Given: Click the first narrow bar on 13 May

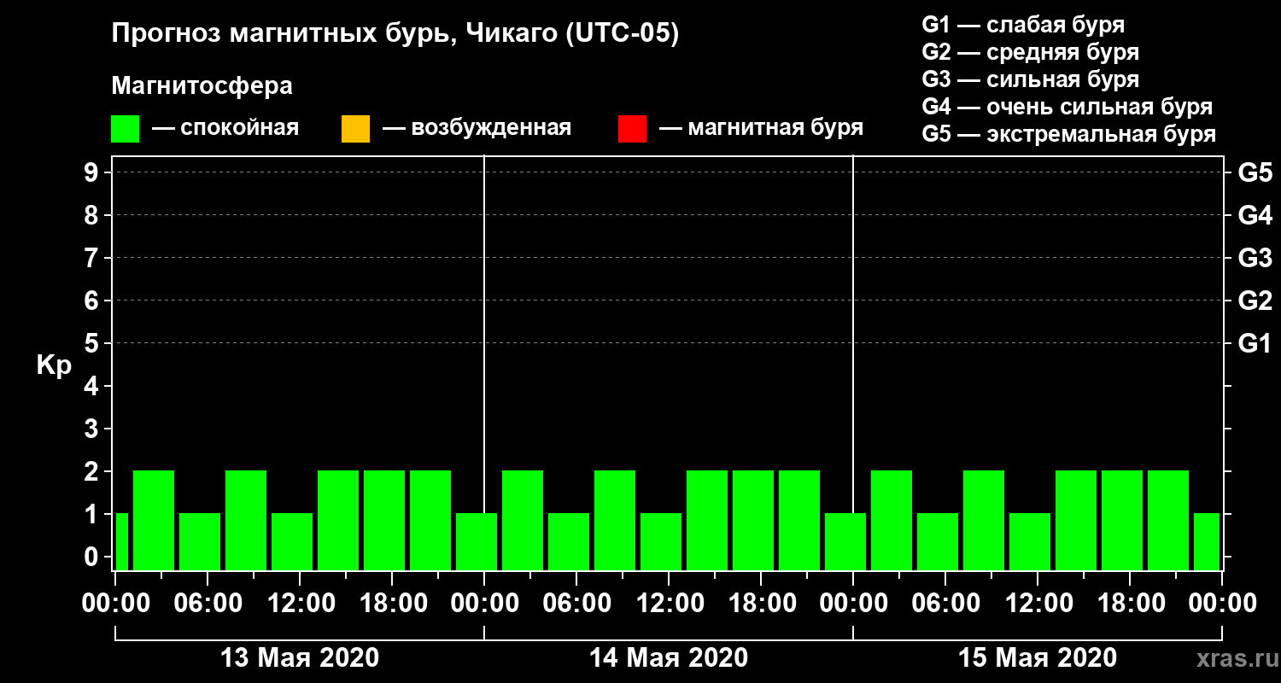Looking at the screenshot, I should coord(121,541).
